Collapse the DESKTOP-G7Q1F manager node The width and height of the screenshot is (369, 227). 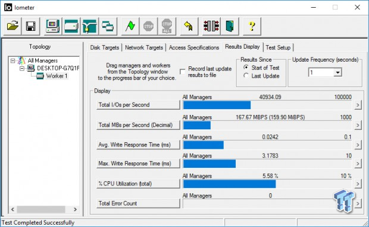pyautogui.click(x=22, y=68)
